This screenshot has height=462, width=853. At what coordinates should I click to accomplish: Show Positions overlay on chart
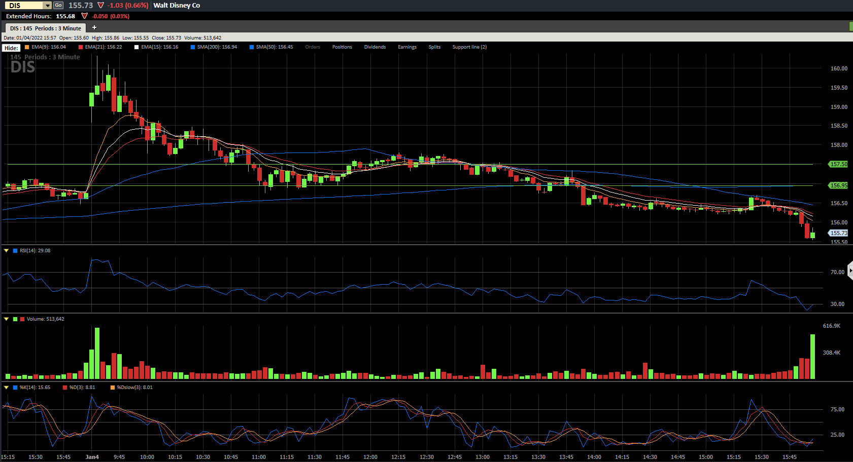342,47
